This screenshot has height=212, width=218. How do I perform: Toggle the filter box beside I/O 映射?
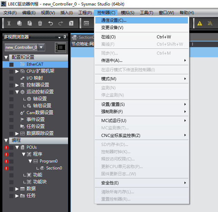tap(11, 79)
